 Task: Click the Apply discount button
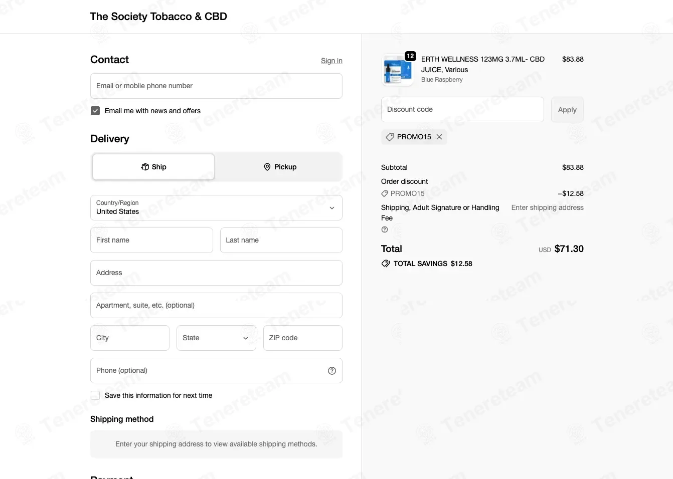[567, 110]
